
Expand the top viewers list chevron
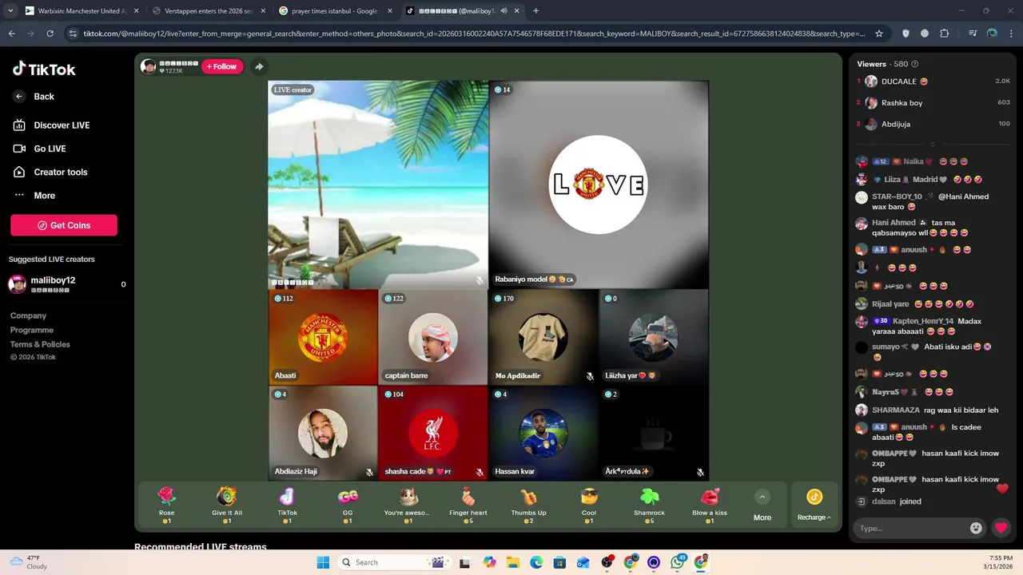tap(933, 145)
